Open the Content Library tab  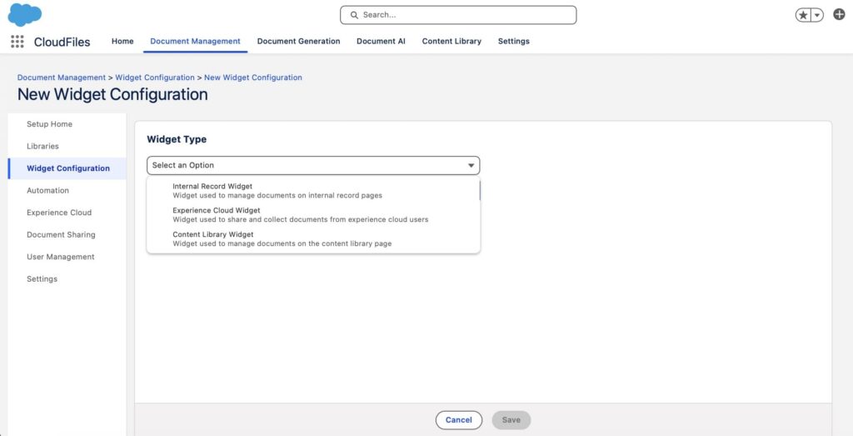(x=451, y=42)
